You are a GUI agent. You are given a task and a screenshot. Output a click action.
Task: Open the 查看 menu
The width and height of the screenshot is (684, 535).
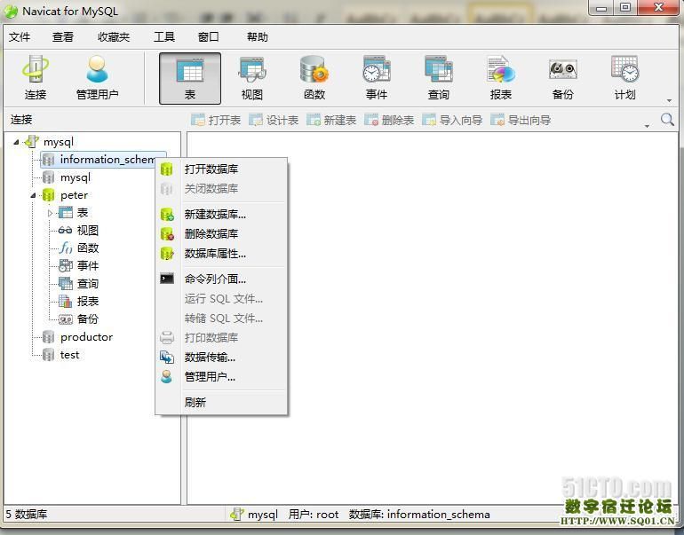point(63,37)
